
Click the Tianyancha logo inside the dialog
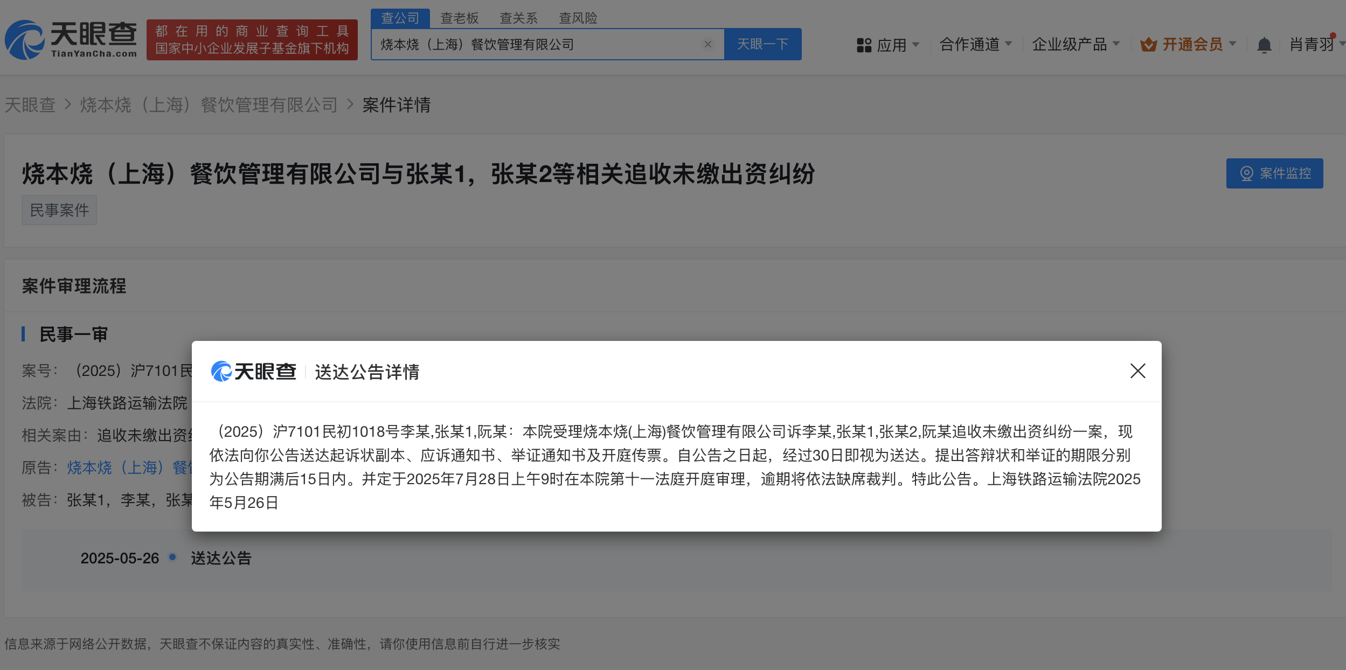click(254, 372)
